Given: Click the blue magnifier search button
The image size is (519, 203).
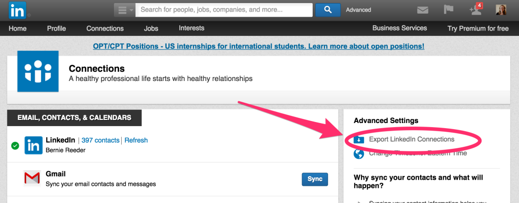Looking at the screenshot, I should 328,10.
